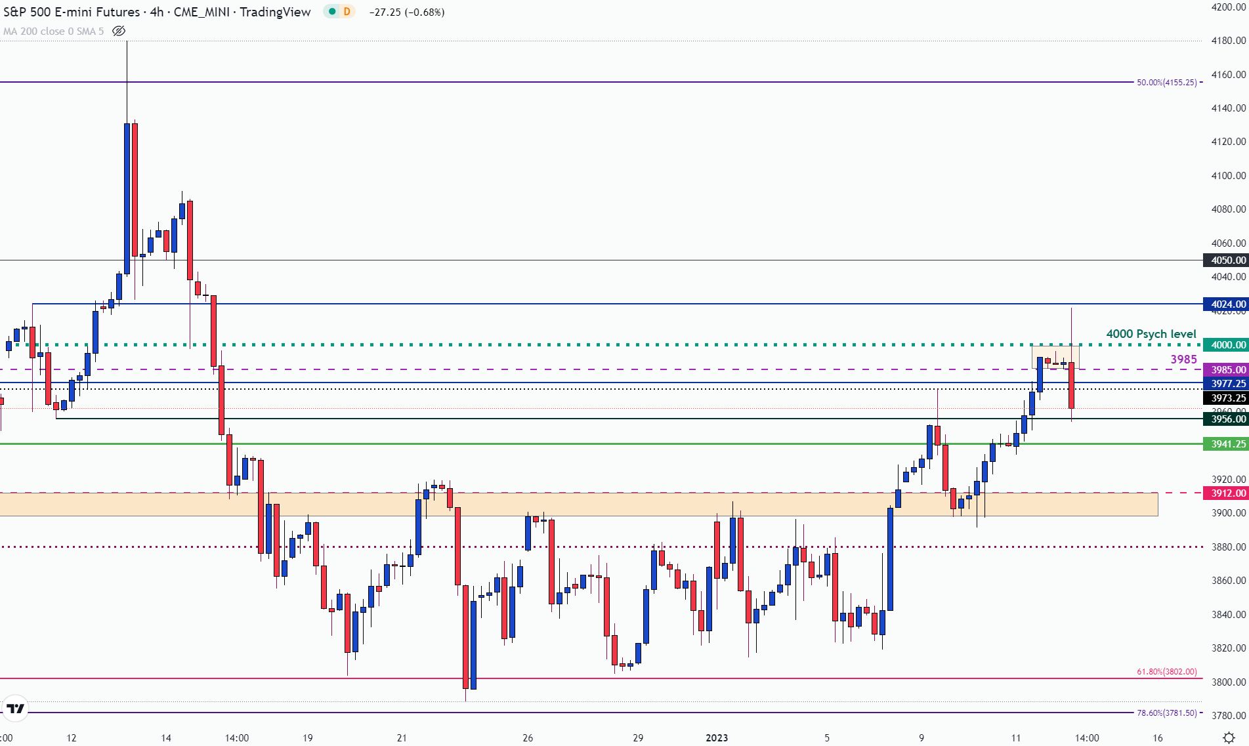Click the 3973.25 current price label
Viewport: 1249px width, 746px height.
pyautogui.click(x=1225, y=398)
